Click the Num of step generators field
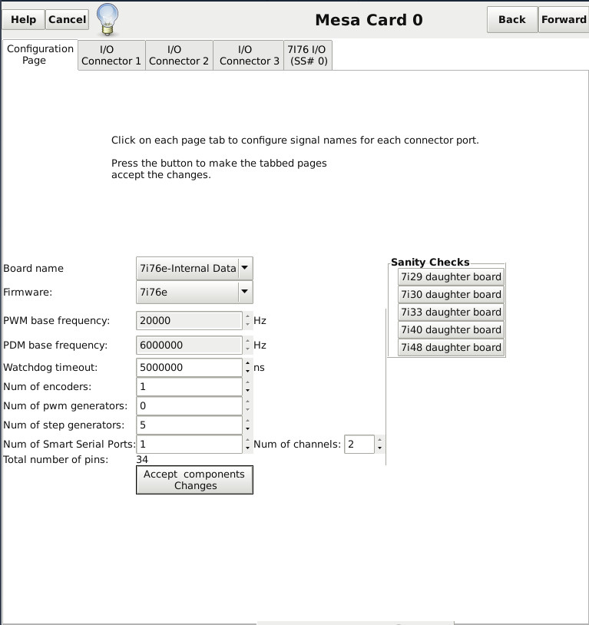The height and width of the screenshot is (625, 589). click(189, 425)
